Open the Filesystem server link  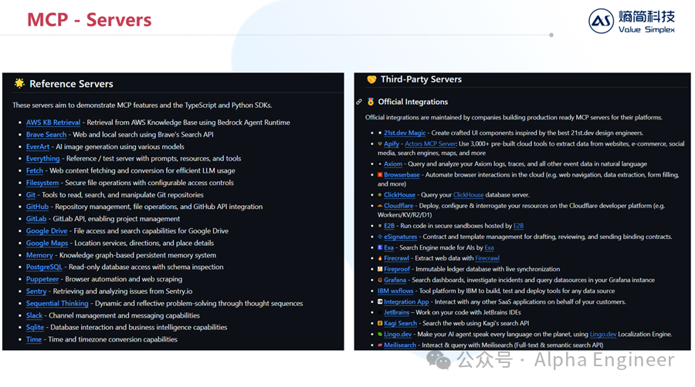(42, 183)
